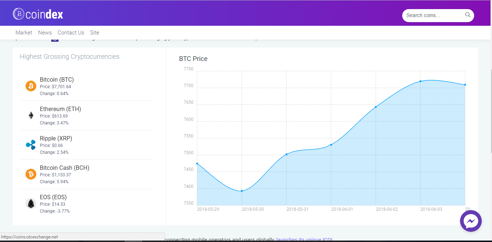Click x-axis label 2018-05-29
The height and width of the screenshot is (242, 492).
click(x=208, y=209)
